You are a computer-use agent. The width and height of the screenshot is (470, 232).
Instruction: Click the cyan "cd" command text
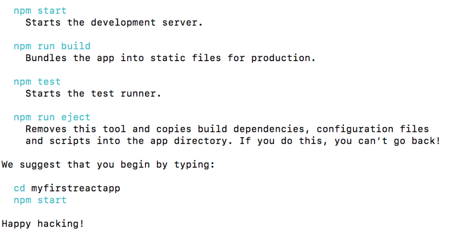pyautogui.click(x=20, y=188)
